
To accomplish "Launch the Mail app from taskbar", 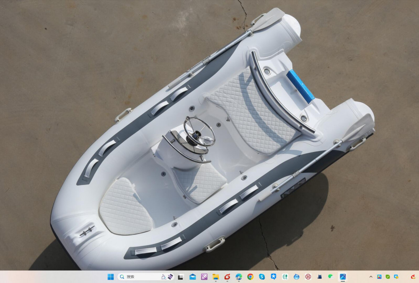I will (193, 277).
